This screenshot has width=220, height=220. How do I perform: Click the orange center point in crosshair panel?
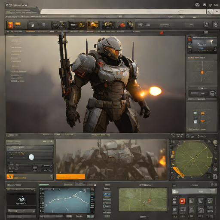click(x=202, y=72)
